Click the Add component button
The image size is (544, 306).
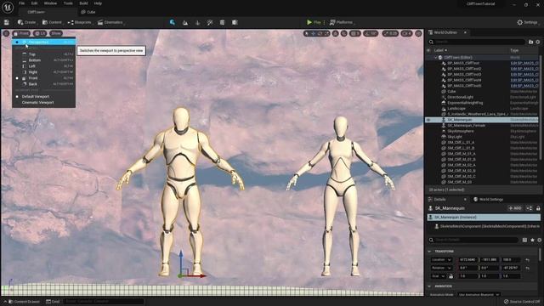click(515, 208)
